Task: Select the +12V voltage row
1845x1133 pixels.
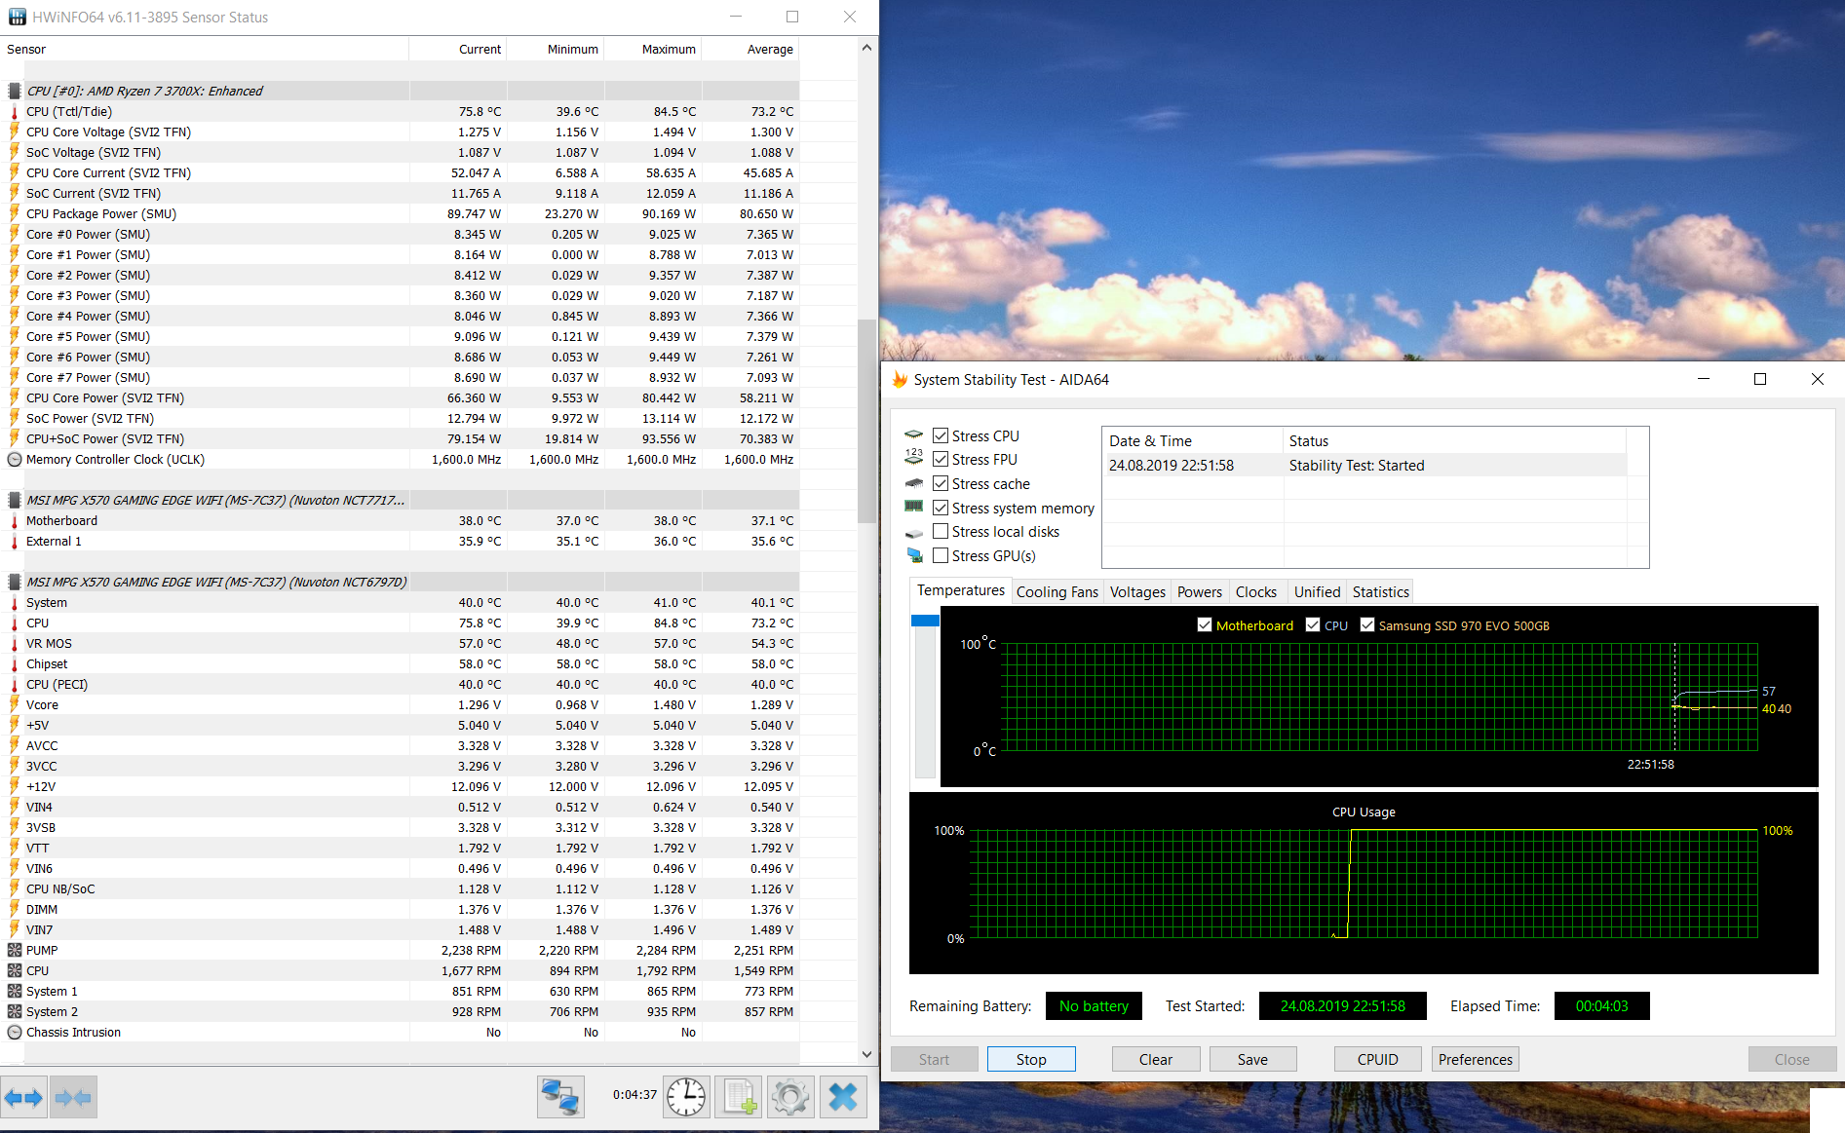Action: click(400, 786)
